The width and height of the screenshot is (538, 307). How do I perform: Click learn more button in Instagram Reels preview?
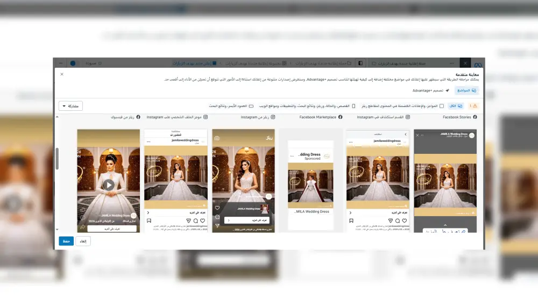pos(247,220)
